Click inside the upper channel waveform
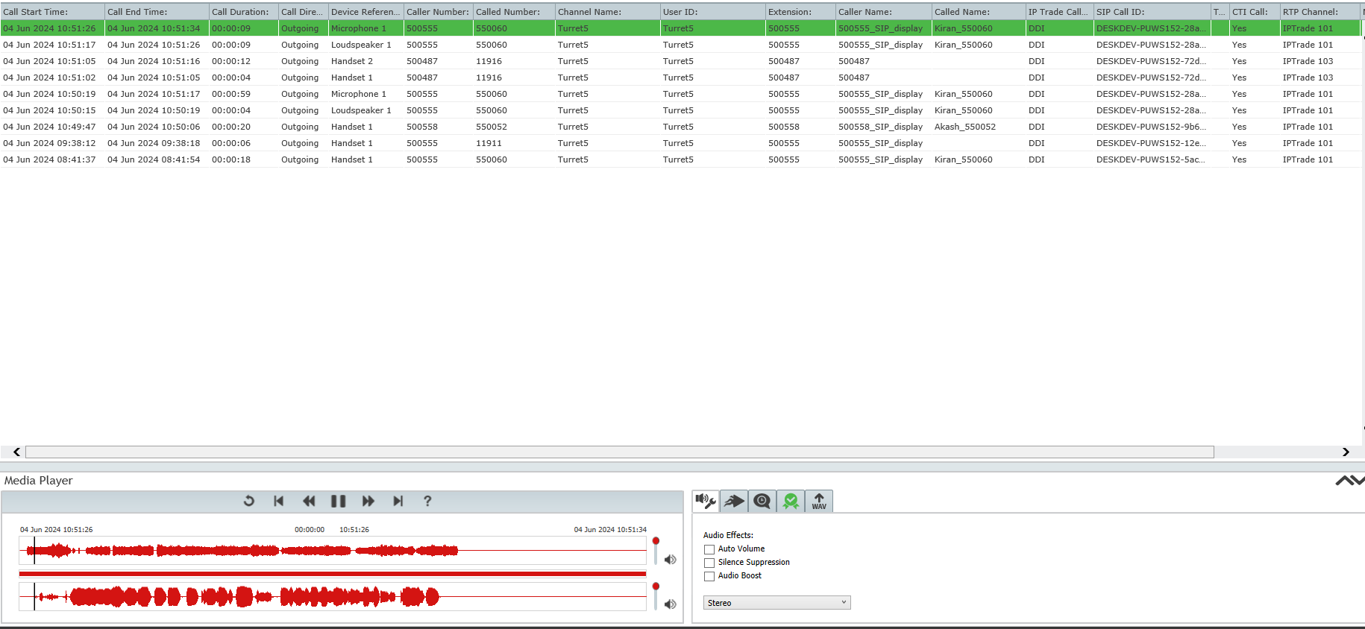Image resolution: width=1365 pixels, height=629 pixels. (x=333, y=551)
